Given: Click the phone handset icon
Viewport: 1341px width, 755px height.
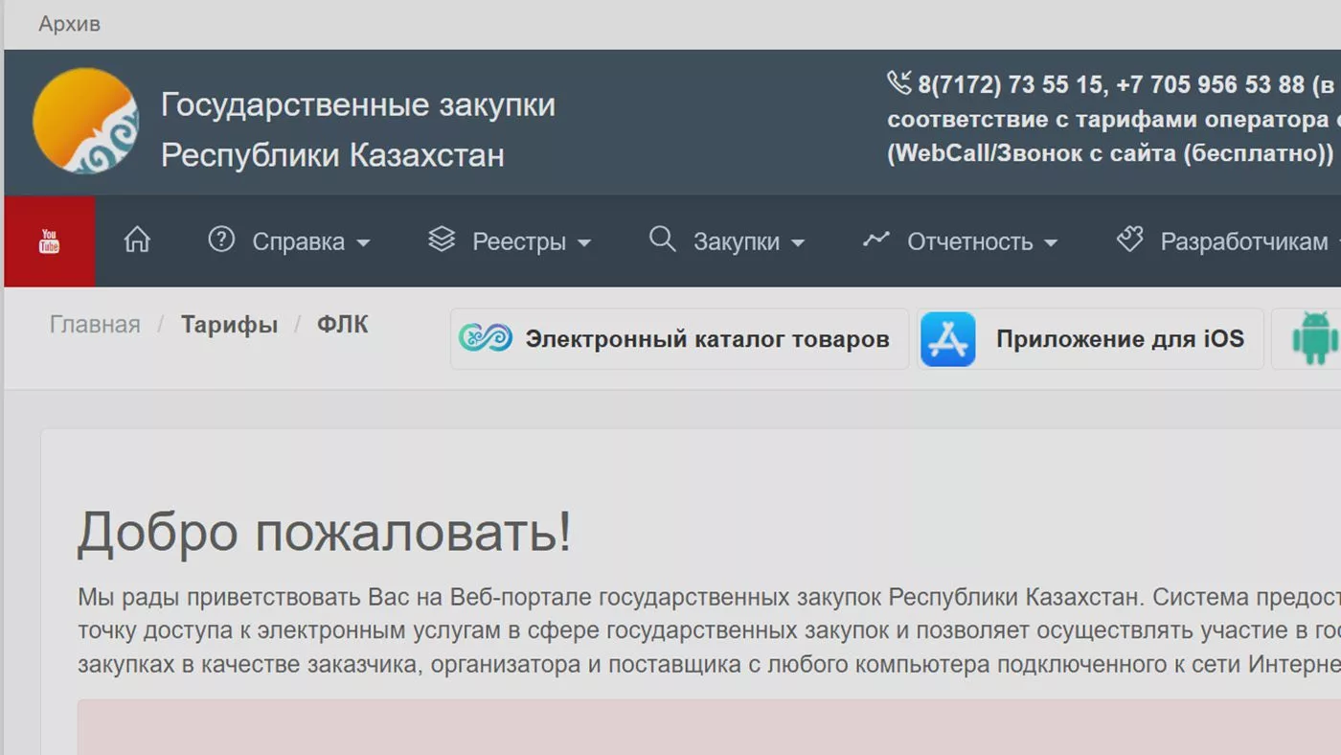Looking at the screenshot, I should click(x=898, y=83).
